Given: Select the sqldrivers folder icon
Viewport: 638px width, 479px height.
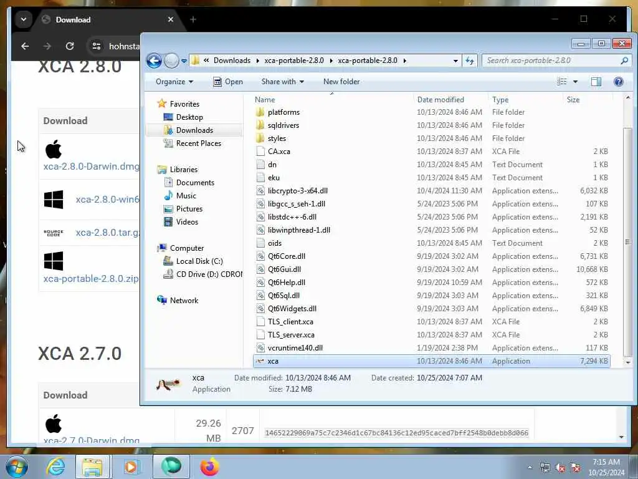Looking at the screenshot, I should tap(260, 125).
